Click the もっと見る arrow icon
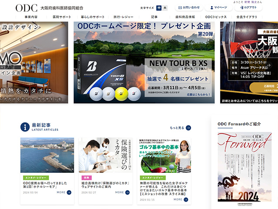Image resolution: width=278 pixels, height=209 pixels. 188,128
